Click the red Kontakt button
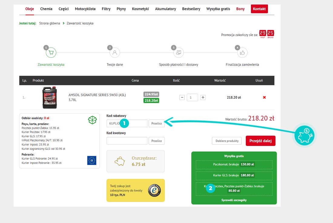This screenshot has width=333, height=223. (x=259, y=9)
